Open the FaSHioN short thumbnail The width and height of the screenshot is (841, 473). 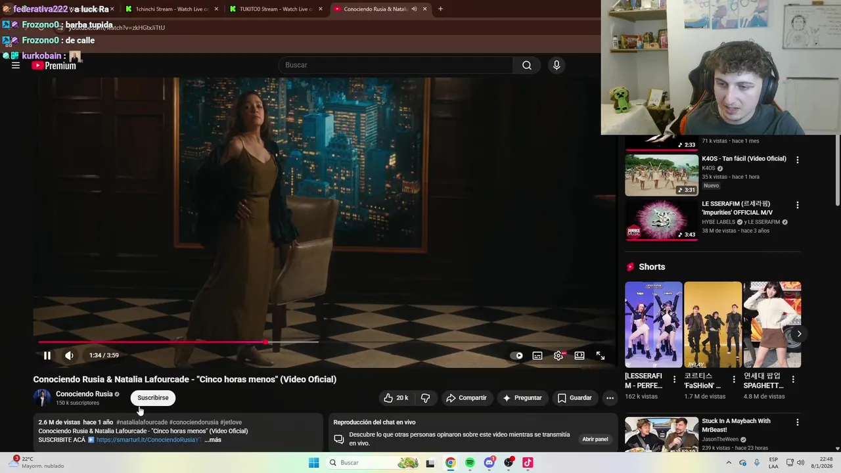coord(713,325)
